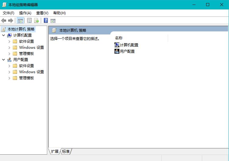The height and width of the screenshot is (161, 229).
Task: Open the 查看(V) menu
Action: tap(42, 13)
